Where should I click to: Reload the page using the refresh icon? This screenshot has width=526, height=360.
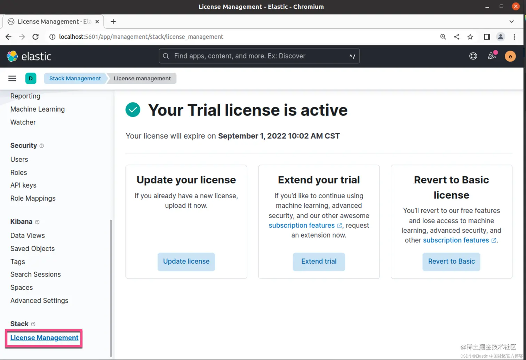(35, 37)
